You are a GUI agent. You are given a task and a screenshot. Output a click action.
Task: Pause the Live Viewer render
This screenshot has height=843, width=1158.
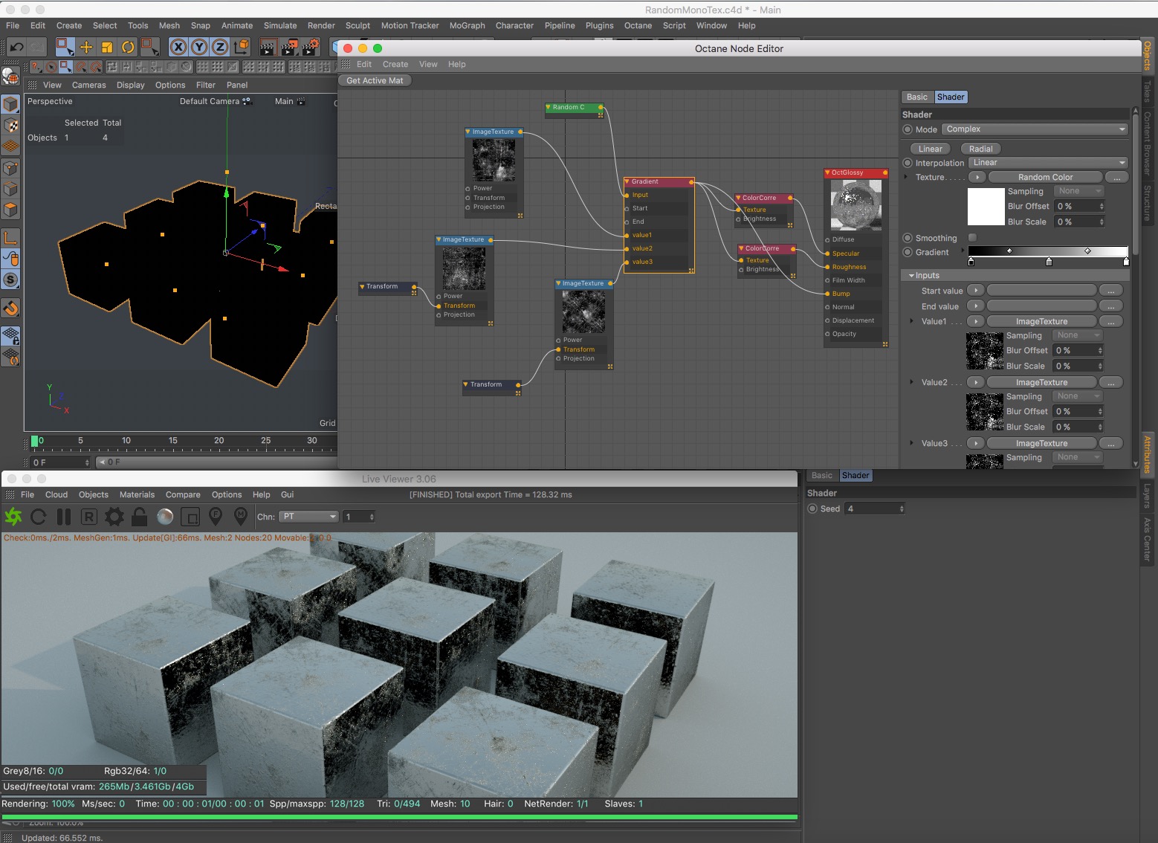pyautogui.click(x=64, y=517)
